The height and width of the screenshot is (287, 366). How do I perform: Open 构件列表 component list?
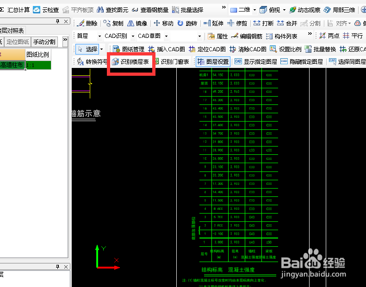pyautogui.click(x=281, y=36)
